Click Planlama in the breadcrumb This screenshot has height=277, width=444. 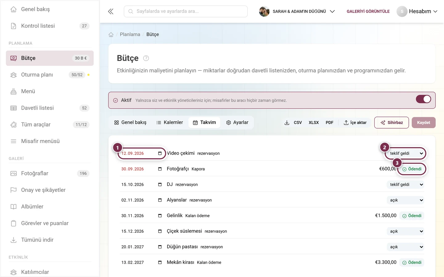pyautogui.click(x=130, y=34)
